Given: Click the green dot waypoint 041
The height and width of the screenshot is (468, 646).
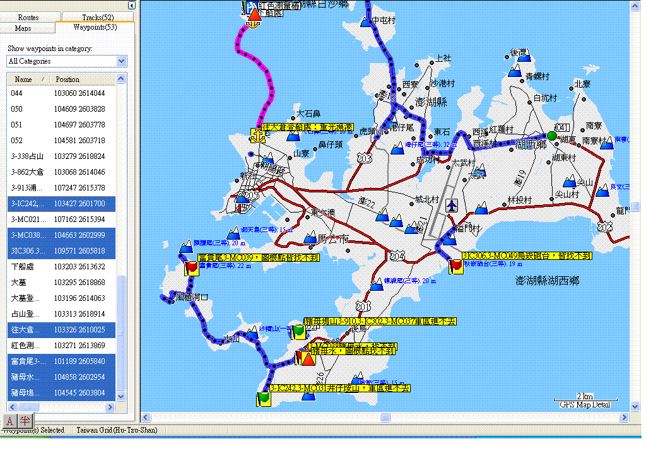Looking at the screenshot, I should [x=552, y=136].
